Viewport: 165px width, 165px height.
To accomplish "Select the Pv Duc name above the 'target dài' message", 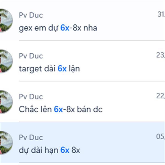I will click(31, 56).
